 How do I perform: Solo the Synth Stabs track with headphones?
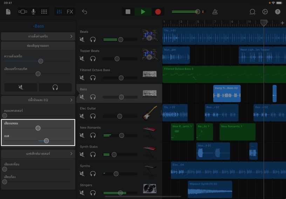[93, 154]
